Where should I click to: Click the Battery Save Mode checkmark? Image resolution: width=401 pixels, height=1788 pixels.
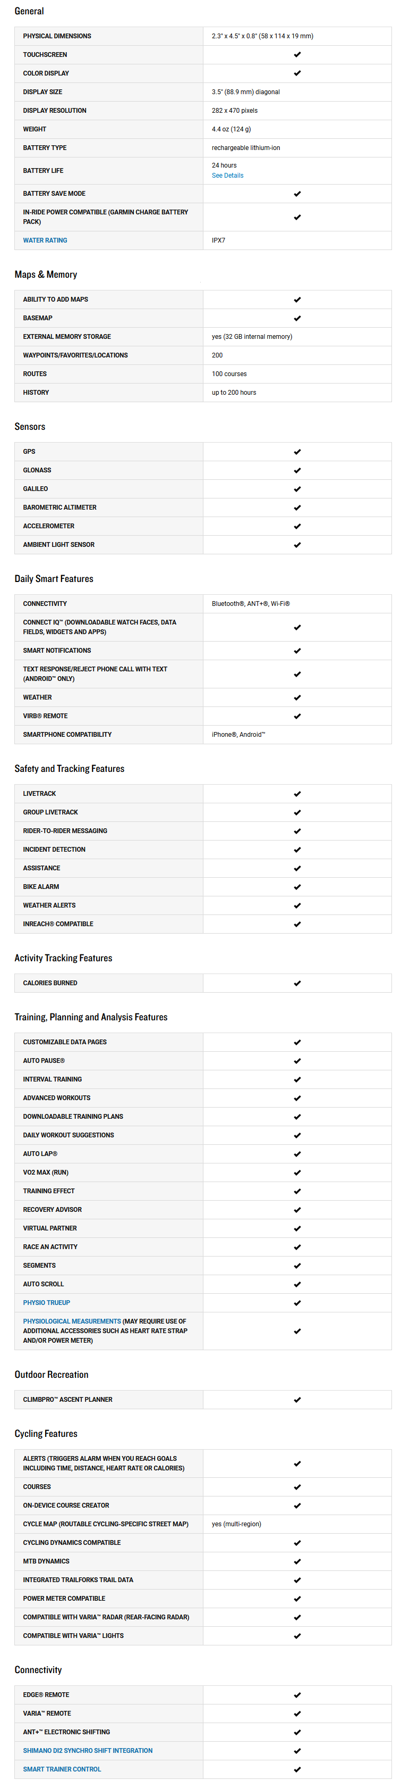coord(297,194)
